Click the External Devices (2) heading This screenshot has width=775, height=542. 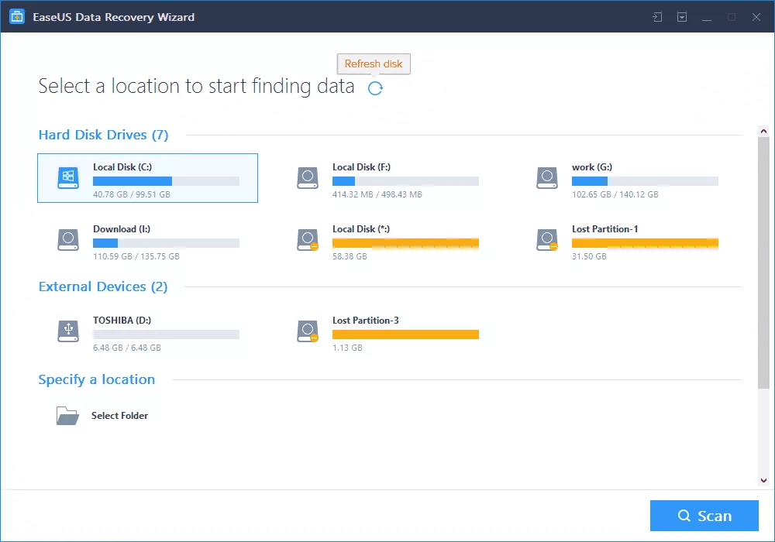[103, 287]
